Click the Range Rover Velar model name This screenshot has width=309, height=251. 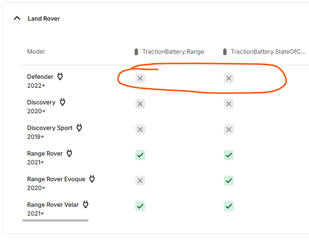pos(53,205)
